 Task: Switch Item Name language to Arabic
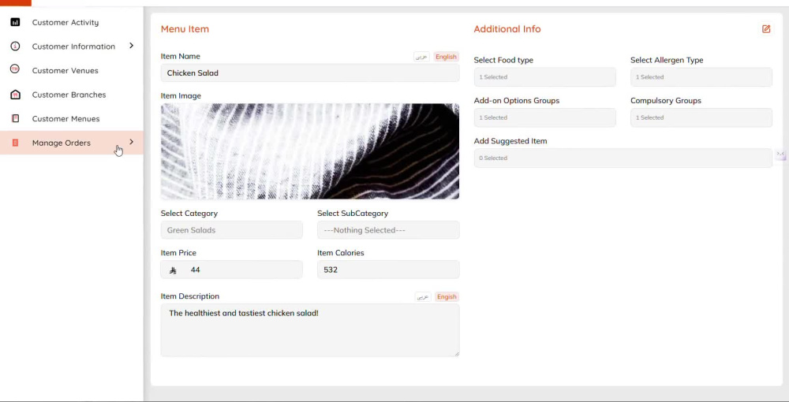click(421, 57)
